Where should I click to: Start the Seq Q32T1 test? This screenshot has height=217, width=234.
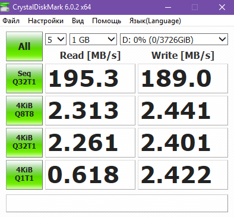24,78
